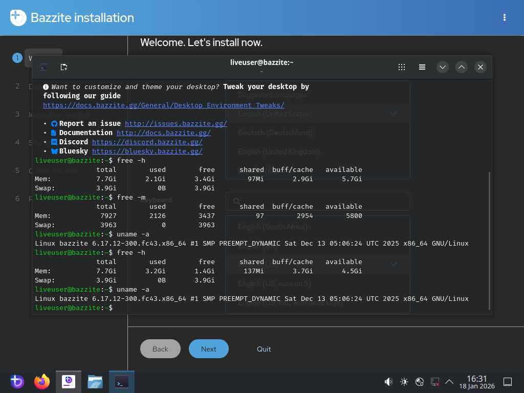Open the terminal hamburger menu

[422, 67]
